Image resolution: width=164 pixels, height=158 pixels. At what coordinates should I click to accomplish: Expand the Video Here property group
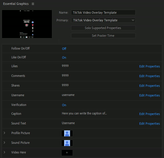click(x=4, y=152)
